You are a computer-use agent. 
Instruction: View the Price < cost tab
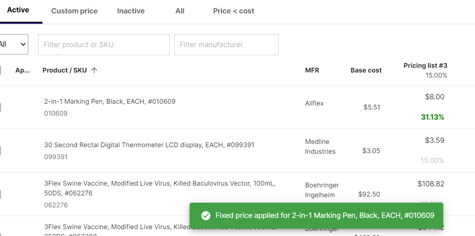tap(233, 11)
